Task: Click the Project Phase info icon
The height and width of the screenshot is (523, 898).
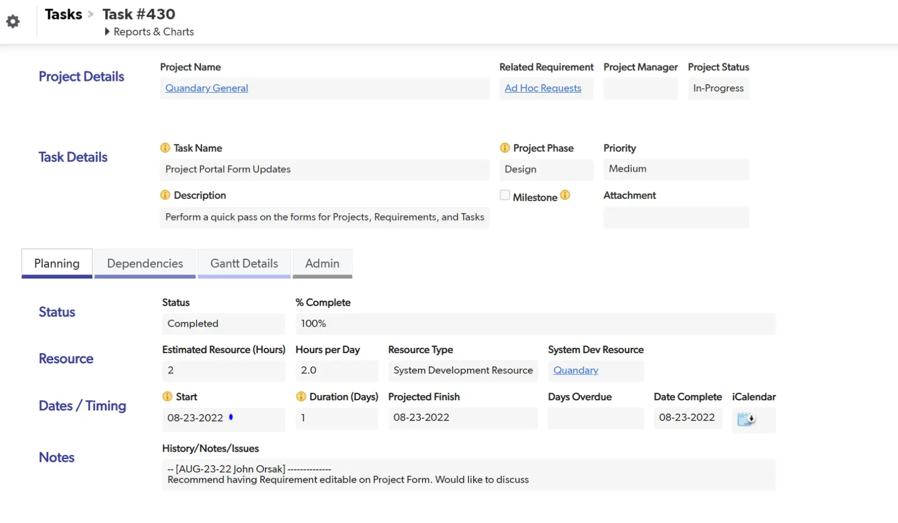Action: point(505,148)
